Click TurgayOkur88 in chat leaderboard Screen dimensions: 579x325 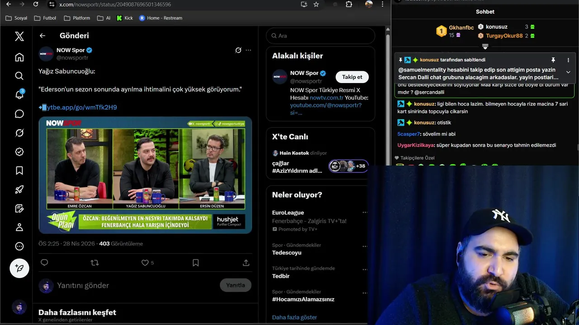point(504,36)
